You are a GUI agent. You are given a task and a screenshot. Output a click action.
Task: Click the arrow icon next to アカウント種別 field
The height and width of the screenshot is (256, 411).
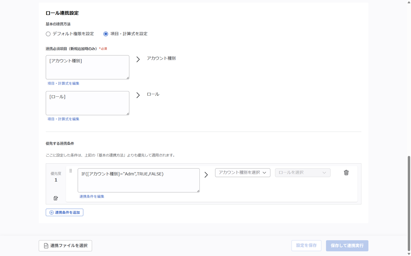[x=138, y=60]
